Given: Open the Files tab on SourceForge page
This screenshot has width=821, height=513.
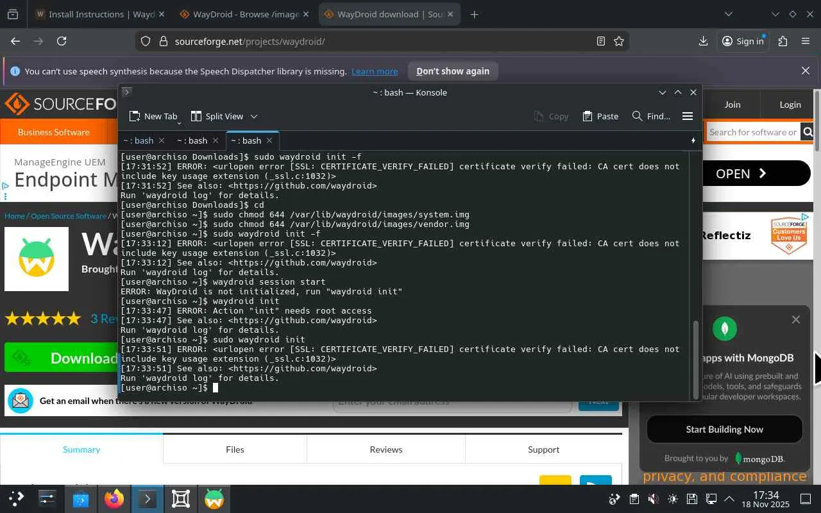Looking at the screenshot, I should [x=235, y=450].
